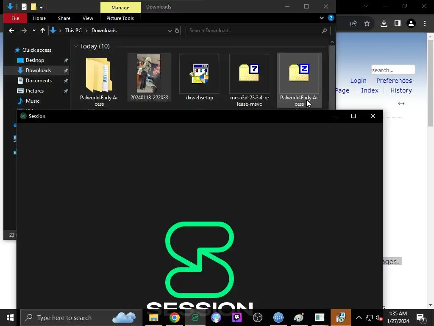
Task: Open Session app from taskbar
Action: [195, 318]
